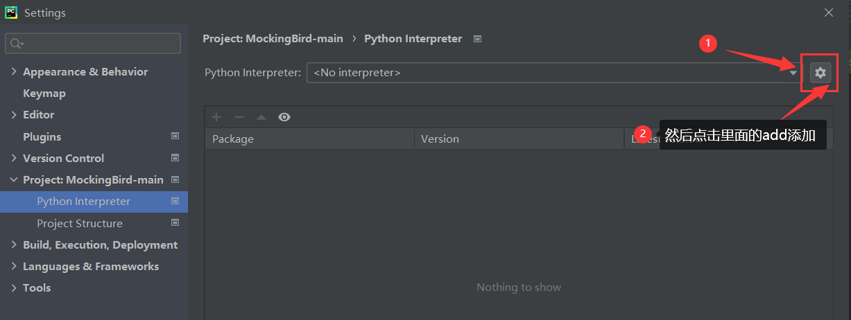851x320 pixels.
Task: Expand the Appearance & Behavior section
Action: [x=15, y=72]
